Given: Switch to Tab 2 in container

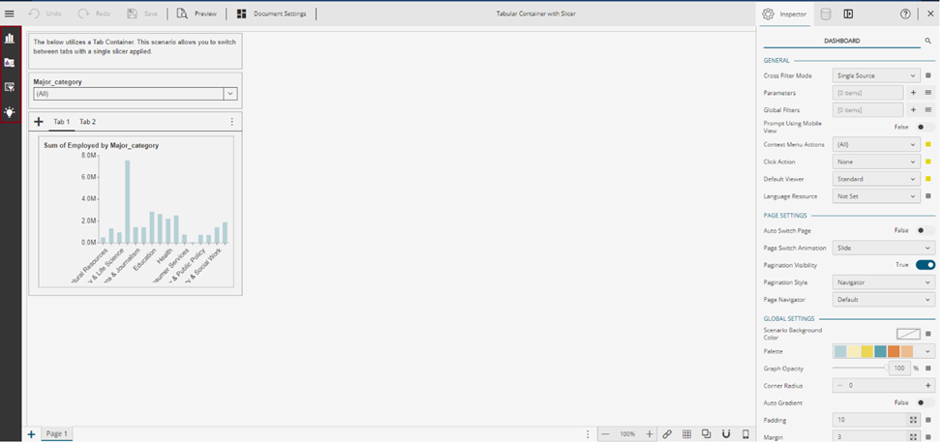Looking at the screenshot, I should pos(87,122).
